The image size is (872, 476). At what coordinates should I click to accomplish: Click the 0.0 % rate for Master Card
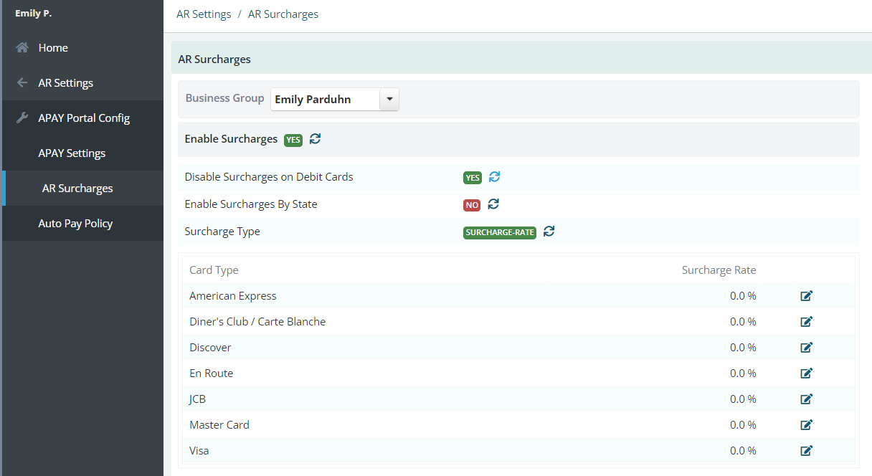[743, 425]
